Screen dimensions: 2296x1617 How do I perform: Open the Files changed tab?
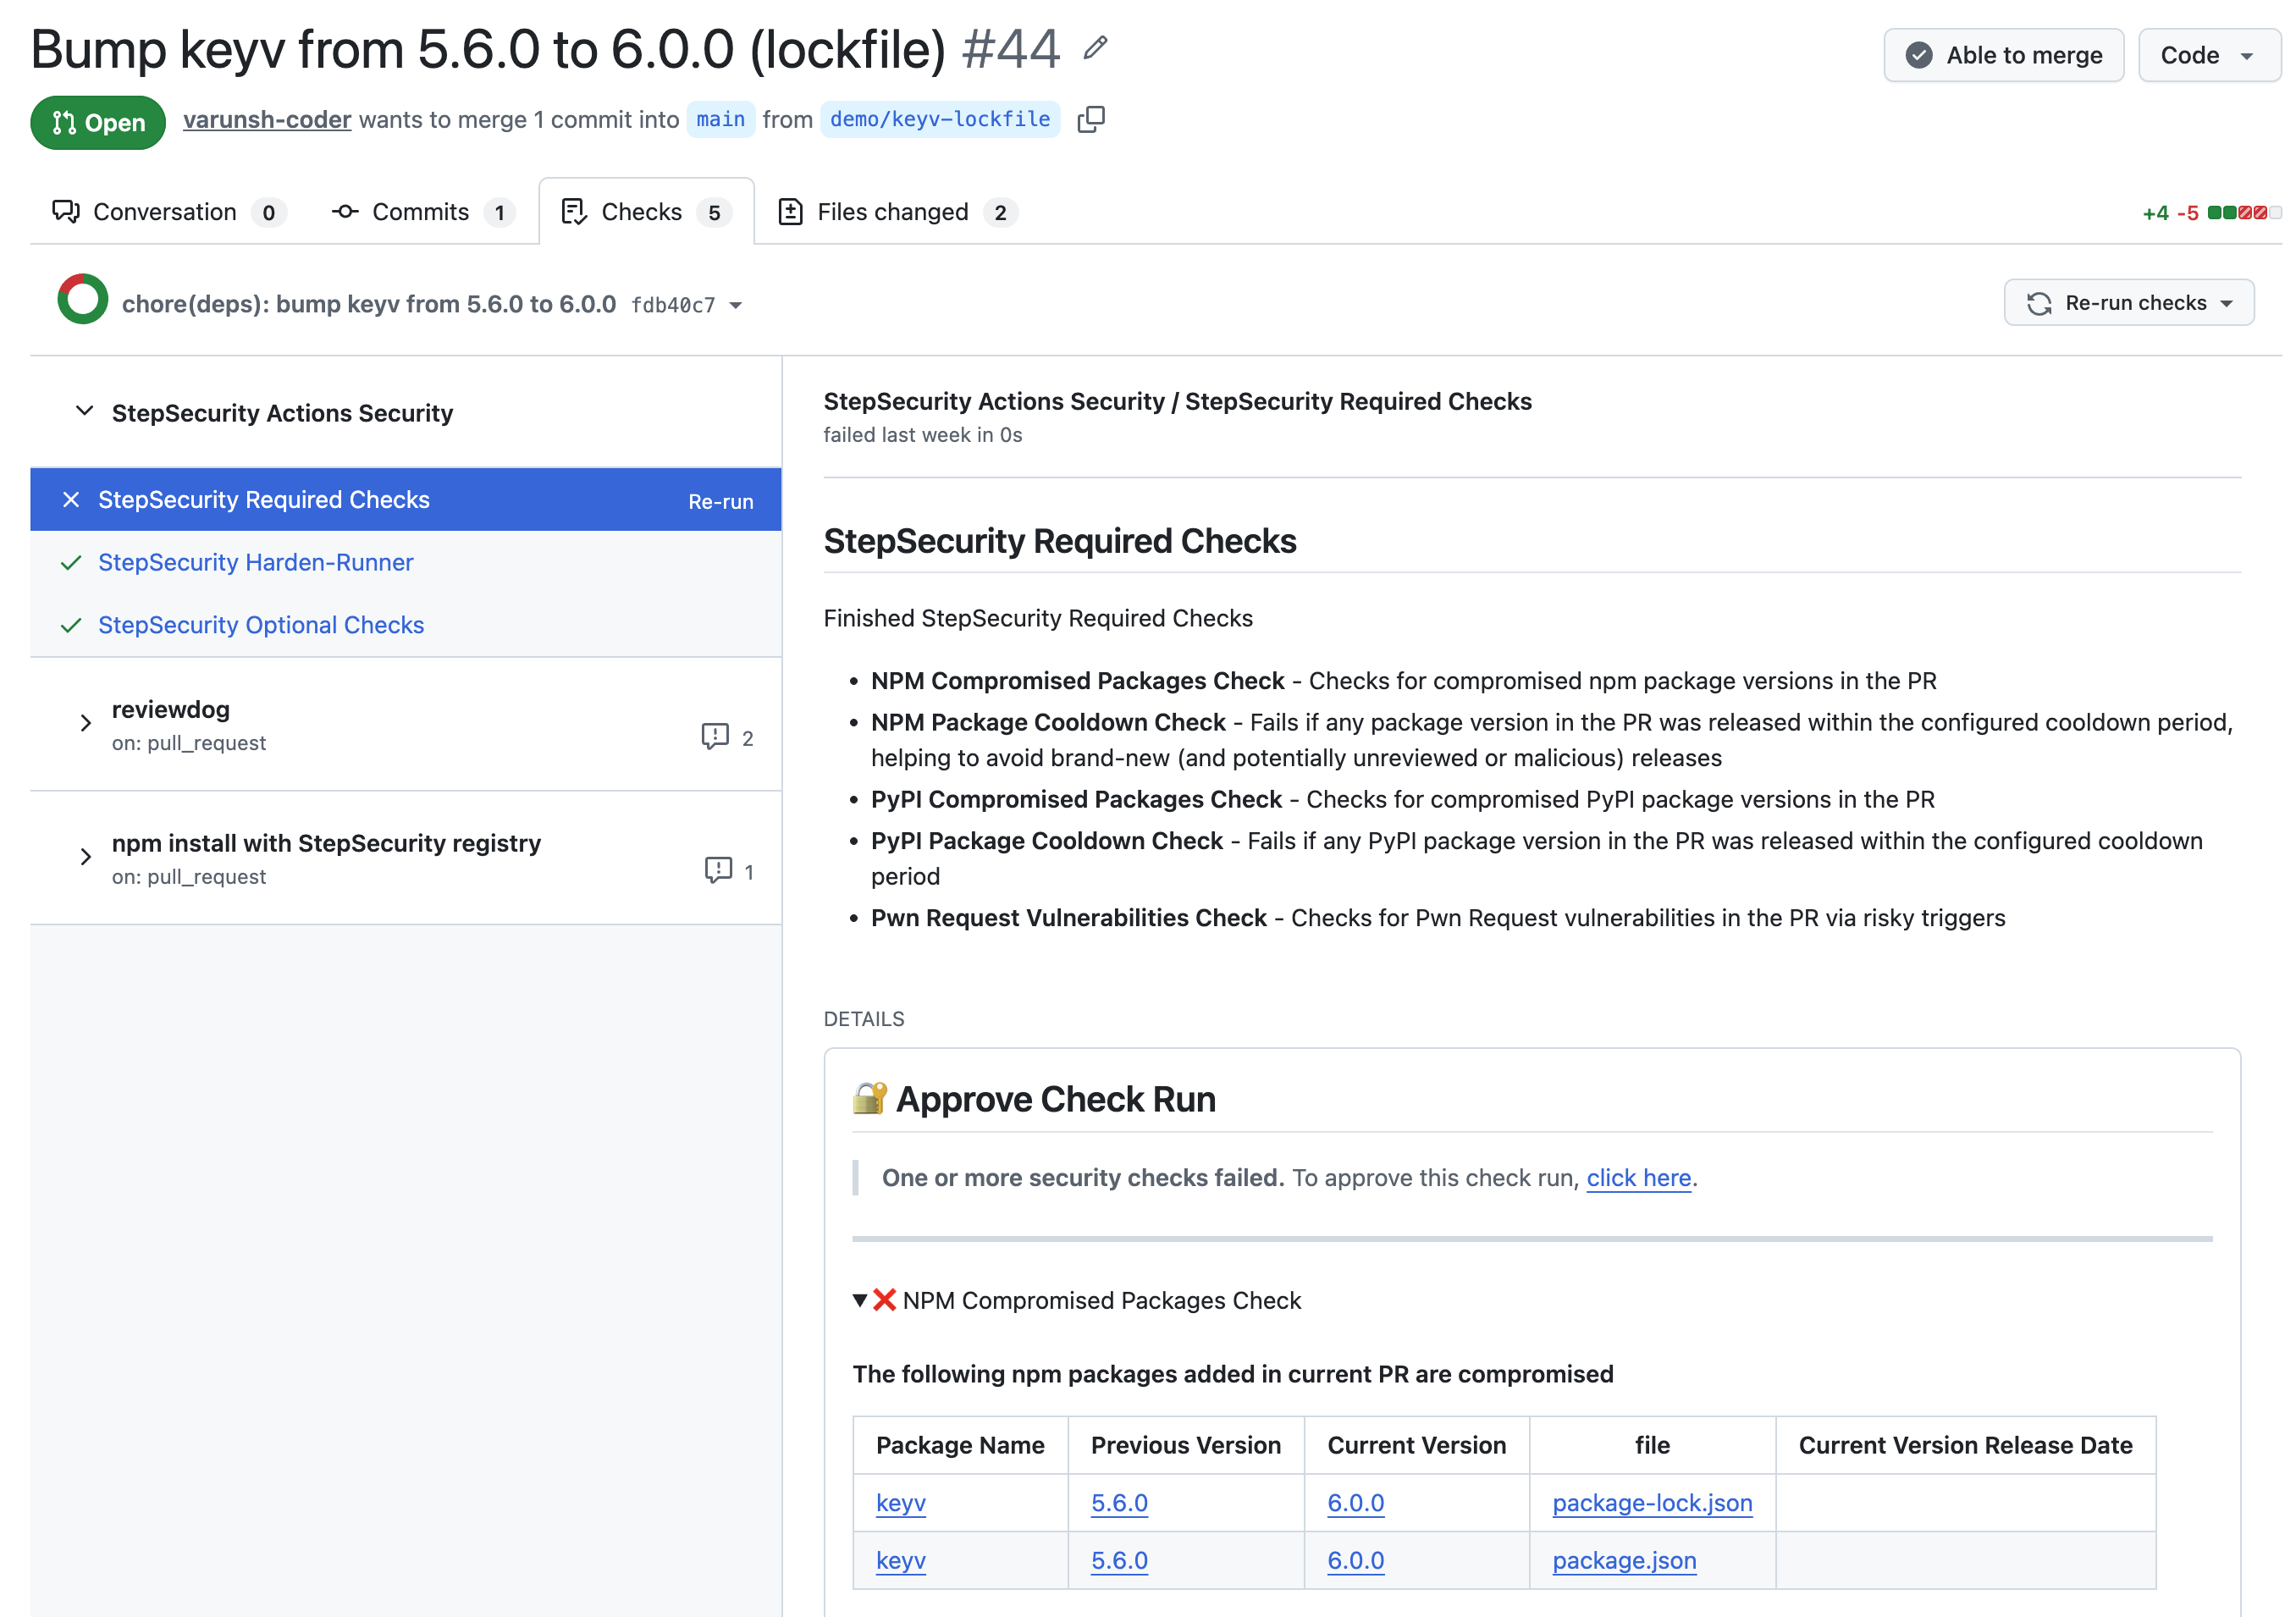[x=897, y=212]
